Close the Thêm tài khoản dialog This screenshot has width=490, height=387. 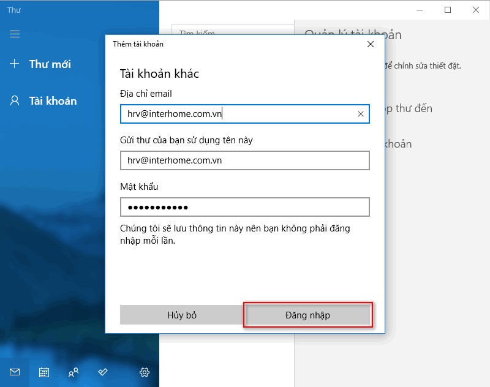[370, 44]
